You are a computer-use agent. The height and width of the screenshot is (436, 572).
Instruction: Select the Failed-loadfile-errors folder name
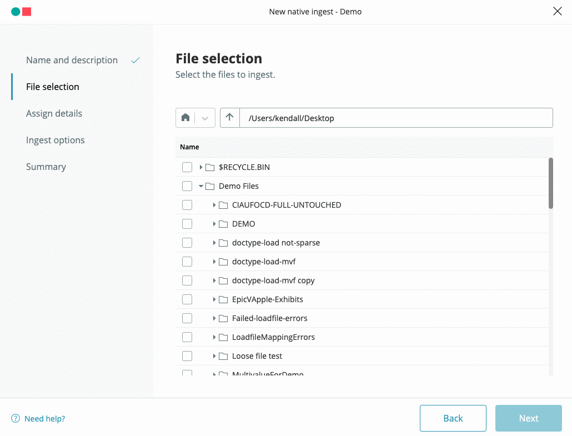270,318
